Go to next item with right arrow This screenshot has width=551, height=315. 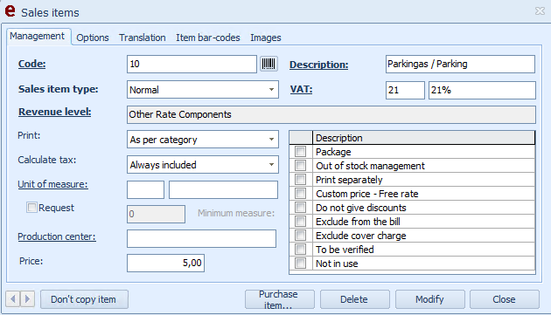[x=27, y=299]
